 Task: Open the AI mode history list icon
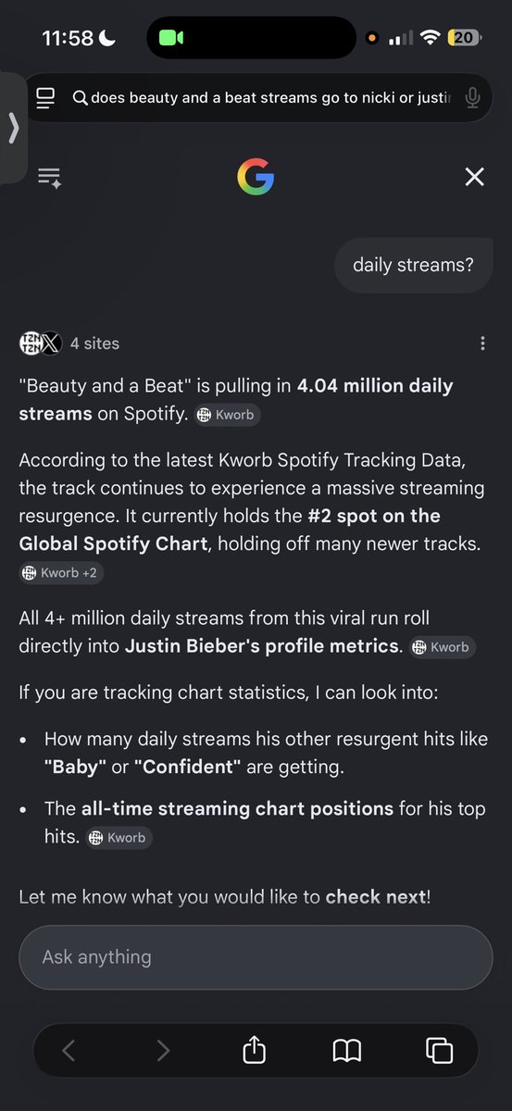49,177
